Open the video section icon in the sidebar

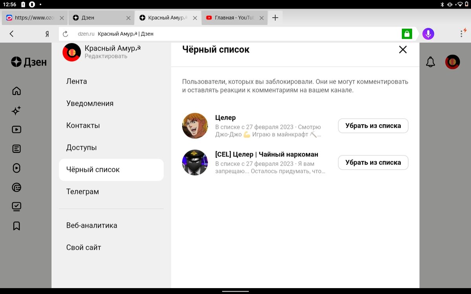click(16, 129)
